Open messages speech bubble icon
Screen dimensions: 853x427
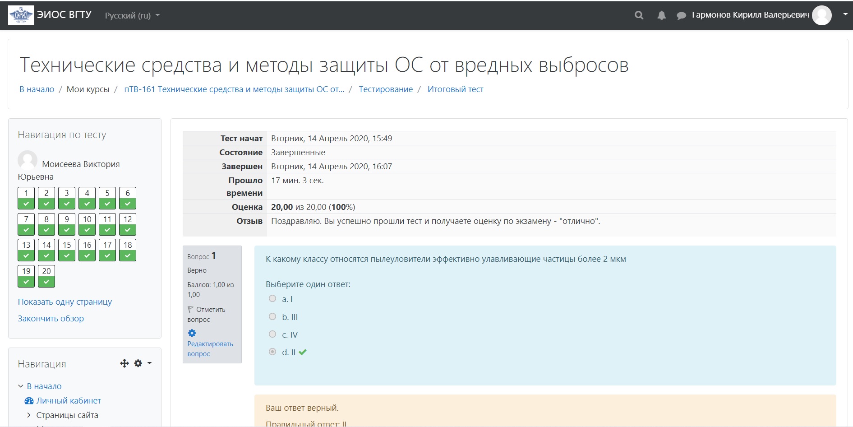click(681, 16)
